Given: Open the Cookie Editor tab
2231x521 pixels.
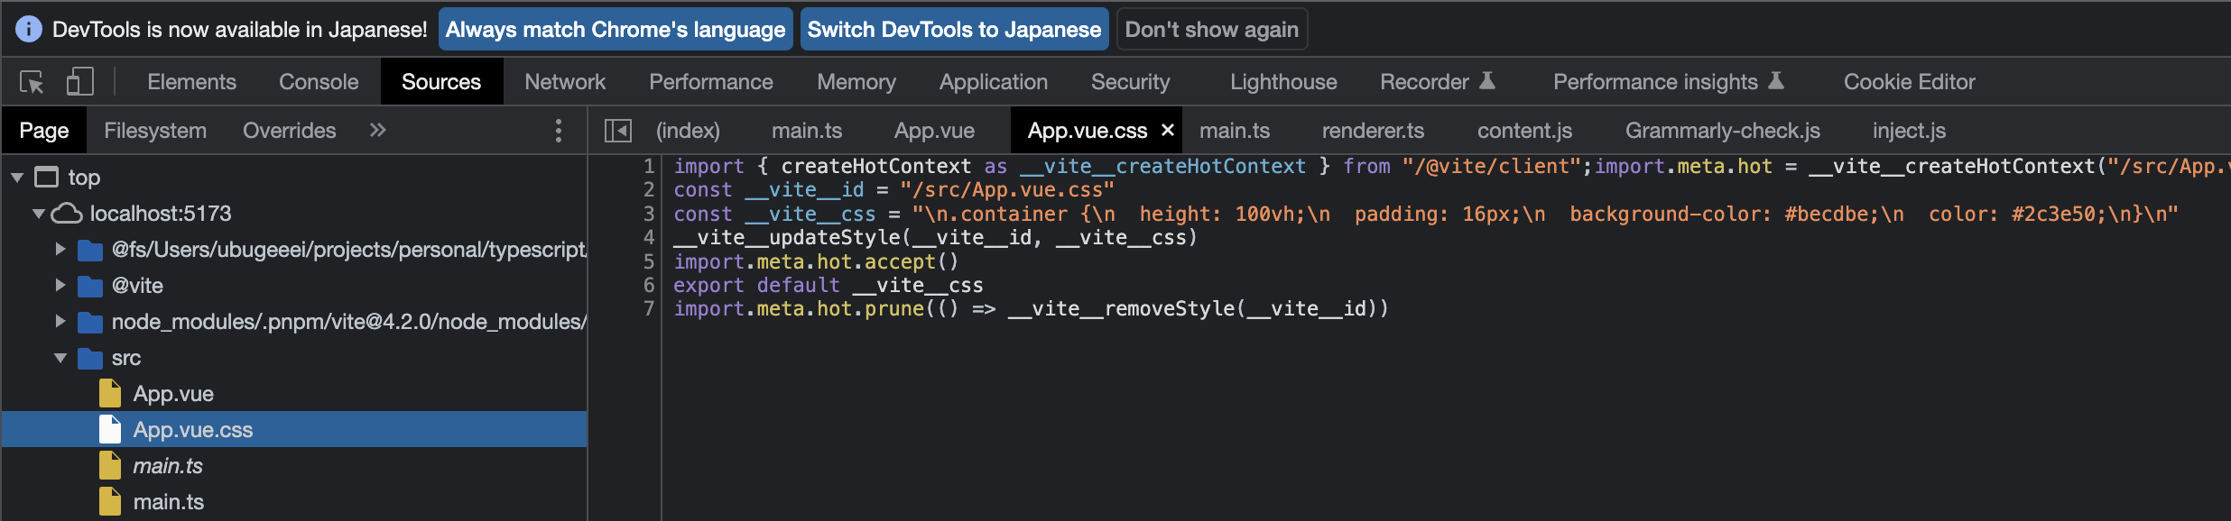Looking at the screenshot, I should (x=1910, y=81).
